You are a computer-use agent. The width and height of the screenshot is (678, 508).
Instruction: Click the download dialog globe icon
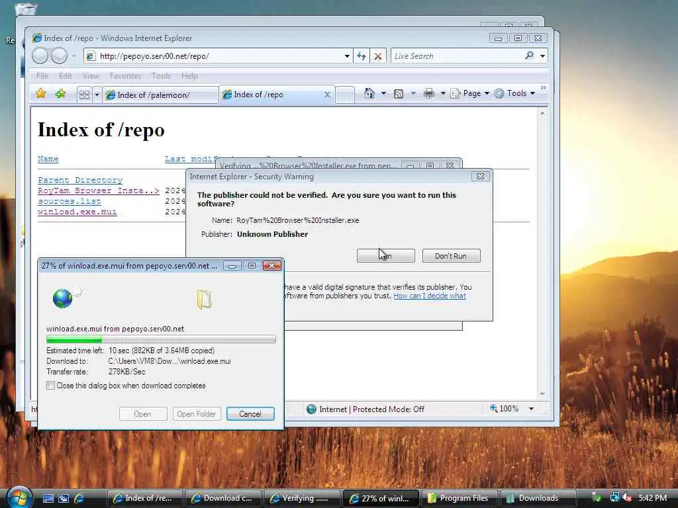coord(63,298)
